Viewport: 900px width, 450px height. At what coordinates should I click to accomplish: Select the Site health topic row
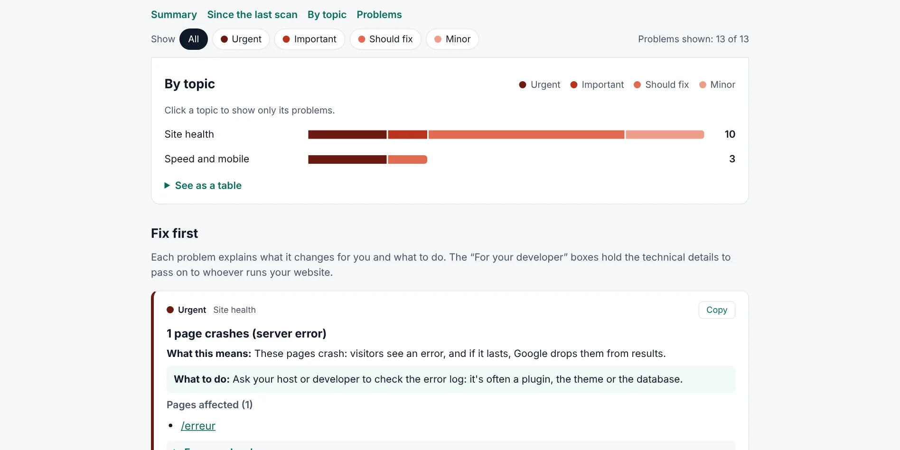[450, 134]
